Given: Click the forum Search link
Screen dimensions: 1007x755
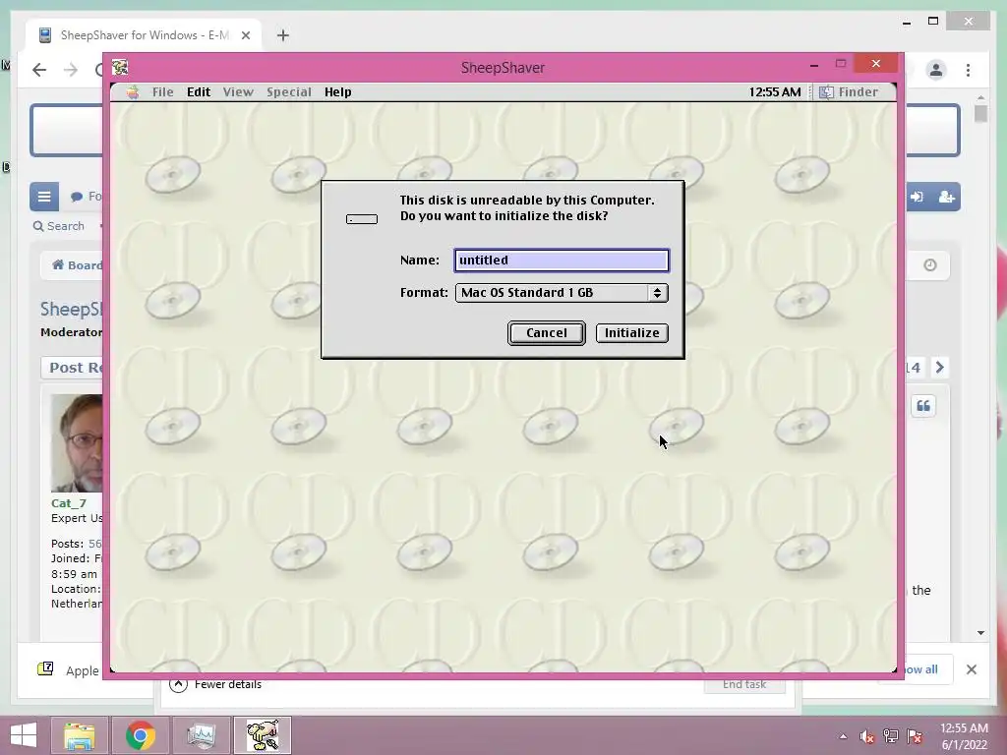Looking at the screenshot, I should point(58,226).
